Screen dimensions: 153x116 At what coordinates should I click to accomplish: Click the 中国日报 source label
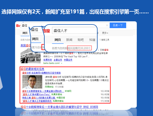tap(61, 98)
